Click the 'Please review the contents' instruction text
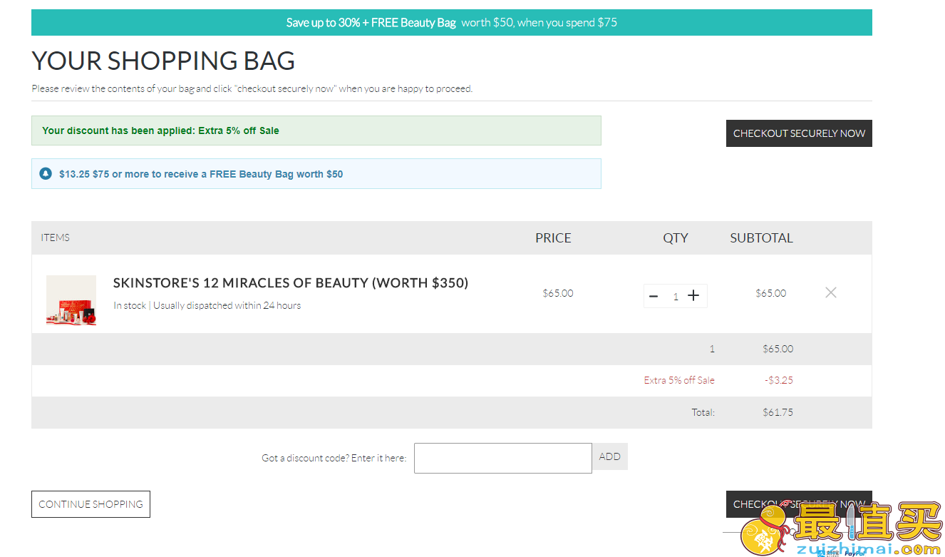945x557 pixels. pyautogui.click(x=252, y=89)
